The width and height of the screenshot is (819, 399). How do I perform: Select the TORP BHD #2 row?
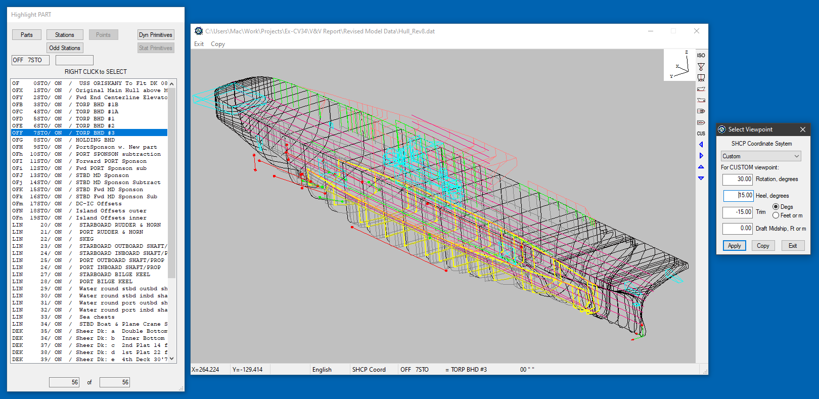click(x=89, y=126)
